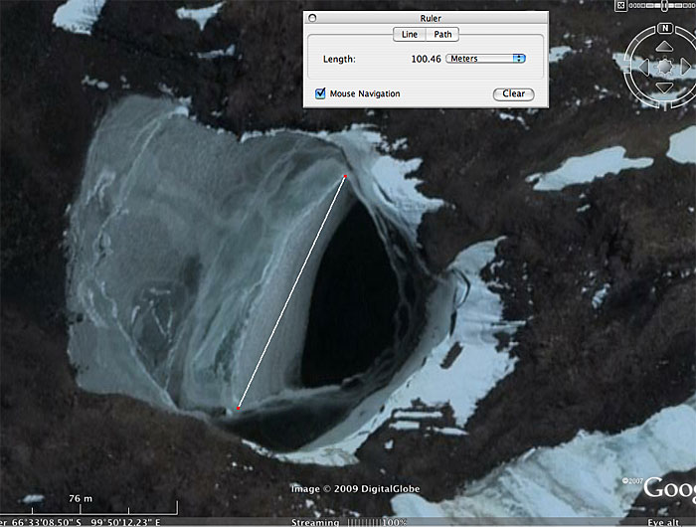
Task: Toggle the Mouse Navigation checkbox
Action: click(x=320, y=93)
